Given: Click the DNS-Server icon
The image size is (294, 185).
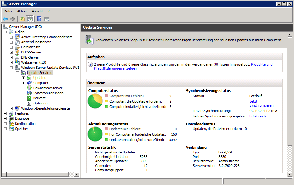Looking at the screenshot, I should [17, 57].
